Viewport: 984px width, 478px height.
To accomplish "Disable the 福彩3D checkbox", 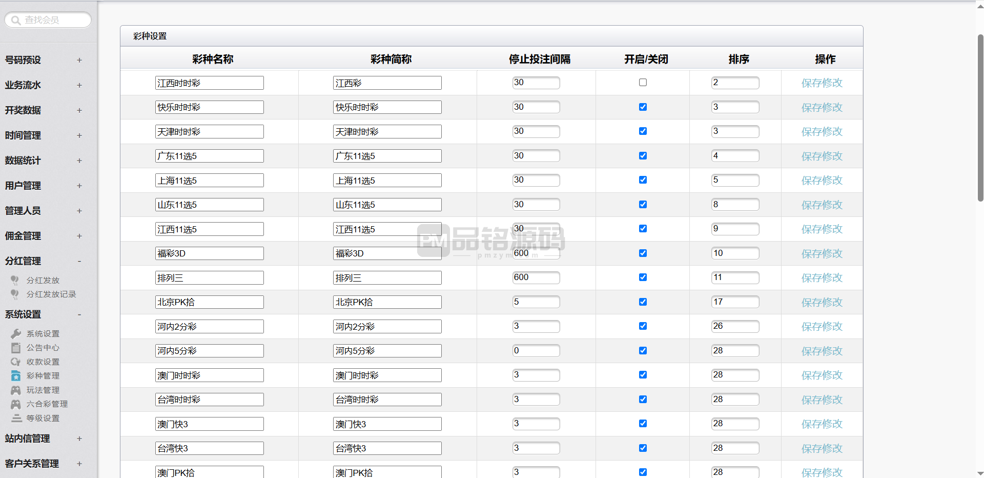I will point(643,253).
